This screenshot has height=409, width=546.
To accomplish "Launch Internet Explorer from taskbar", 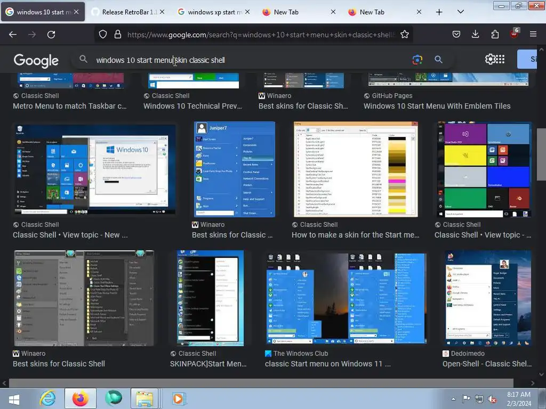I will pos(47,398).
